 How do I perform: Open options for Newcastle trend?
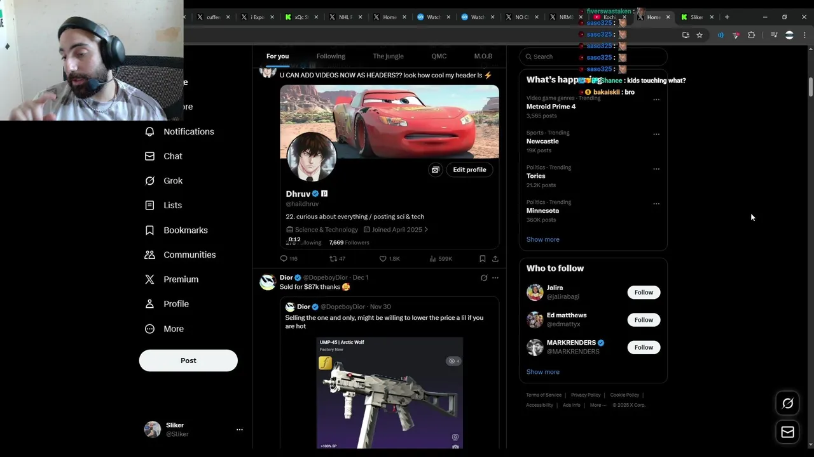pos(656,134)
